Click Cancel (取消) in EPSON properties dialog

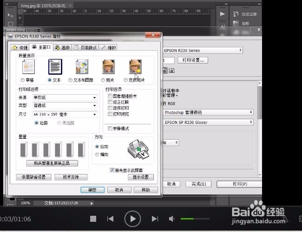119,190
